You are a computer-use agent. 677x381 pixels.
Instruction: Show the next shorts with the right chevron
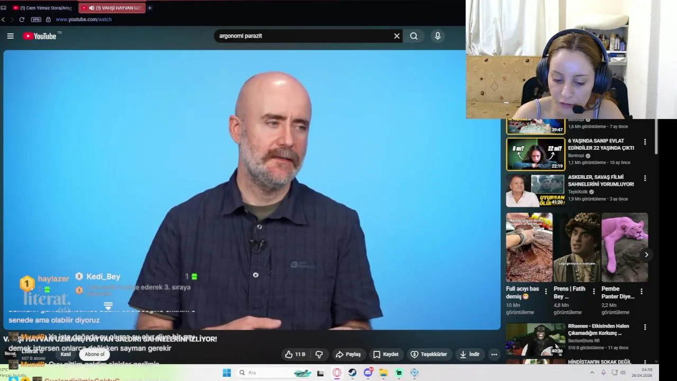[646, 255]
